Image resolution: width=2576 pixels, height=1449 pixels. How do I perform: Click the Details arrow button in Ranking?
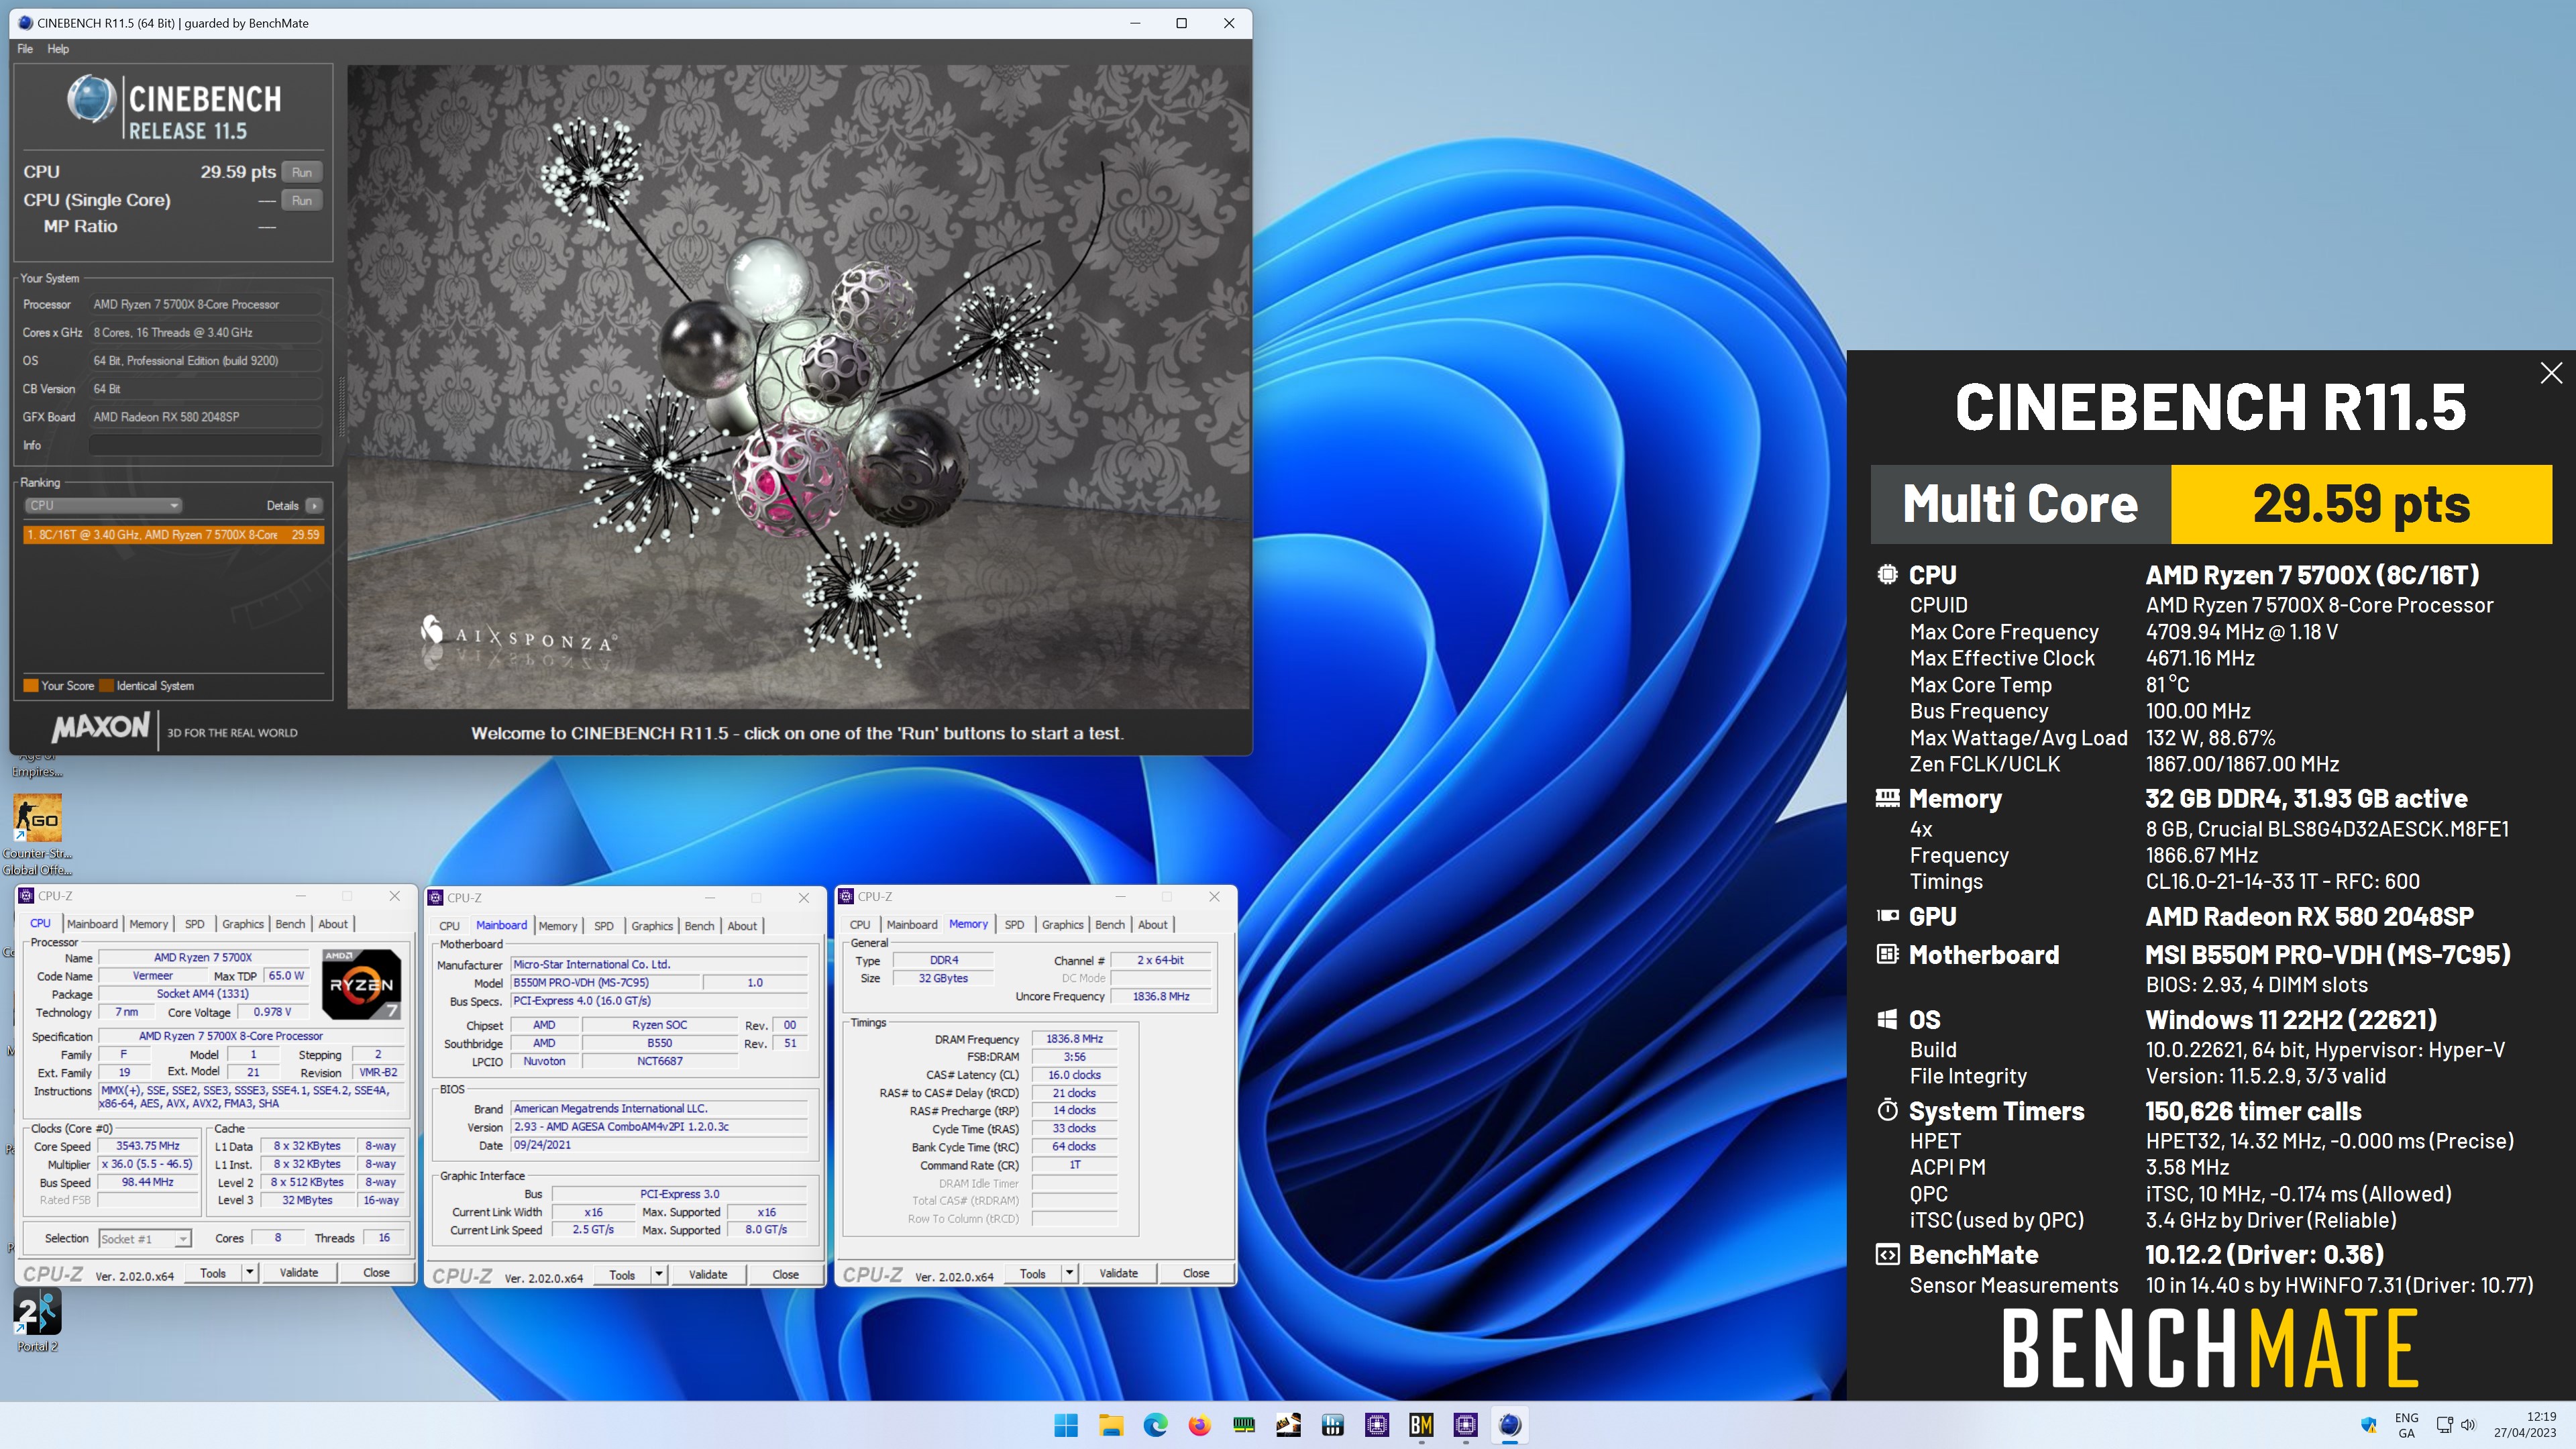[x=314, y=506]
